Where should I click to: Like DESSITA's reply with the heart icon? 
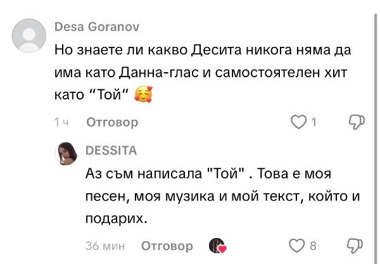[x=296, y=245]
